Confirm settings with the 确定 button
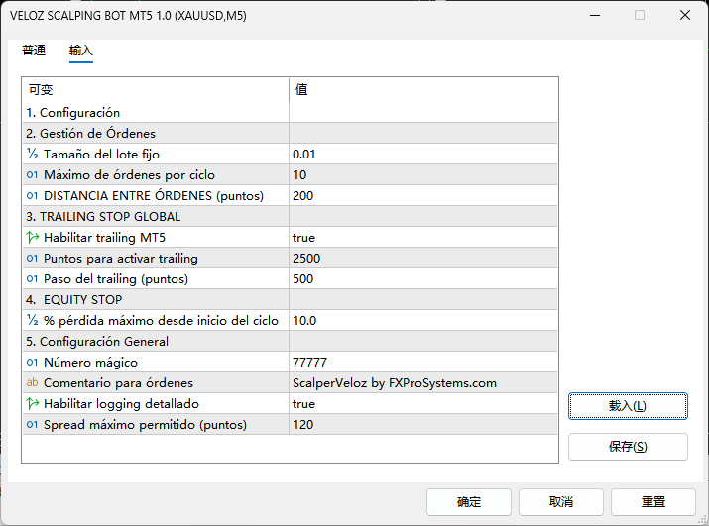 [468, 502]
